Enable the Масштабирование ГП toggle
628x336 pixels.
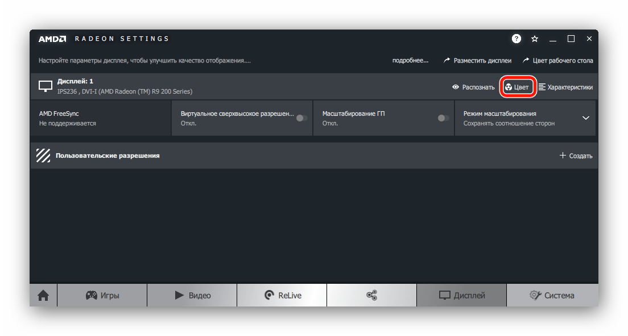pos(443,118)
